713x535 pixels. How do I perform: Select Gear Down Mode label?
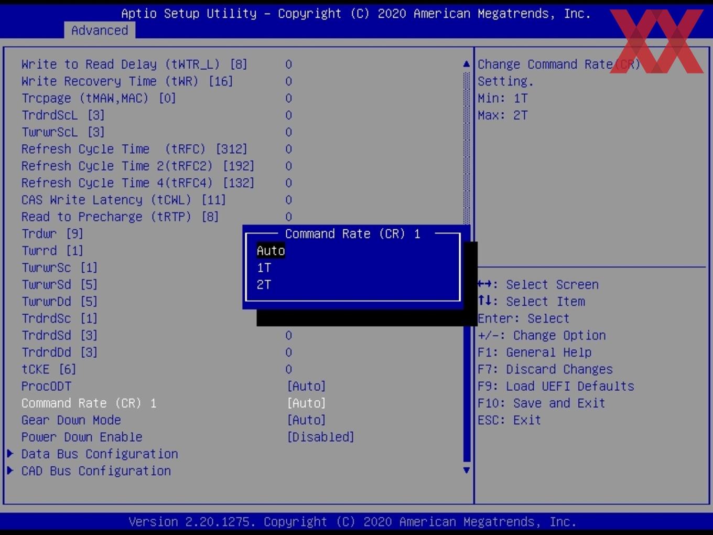71,420
